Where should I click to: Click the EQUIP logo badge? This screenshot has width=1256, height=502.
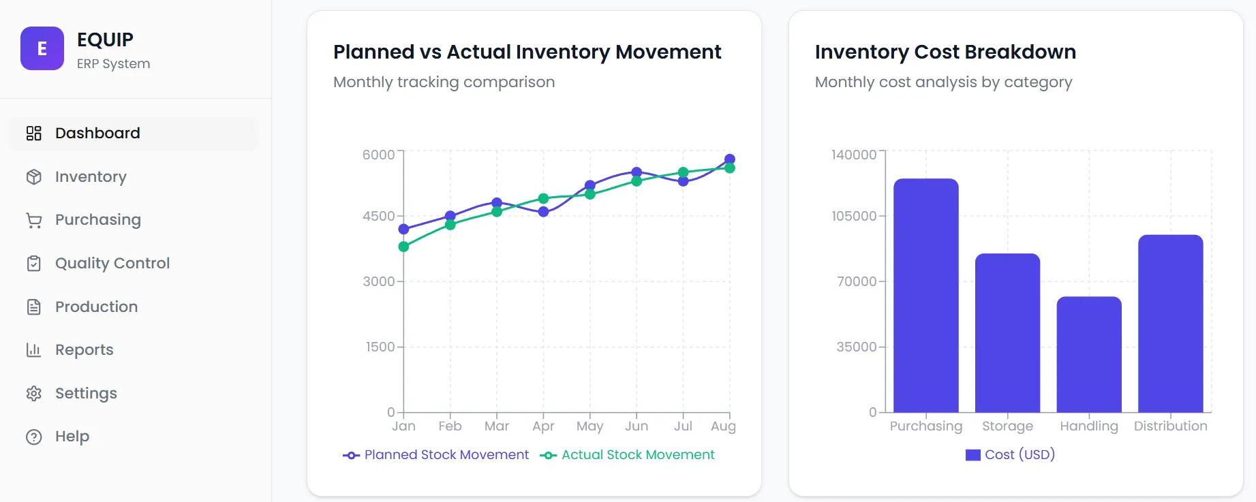(x=42, y=48)
